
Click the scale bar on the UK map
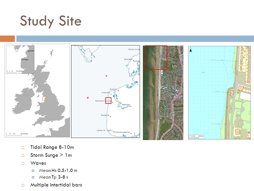(x=17, y=134)
